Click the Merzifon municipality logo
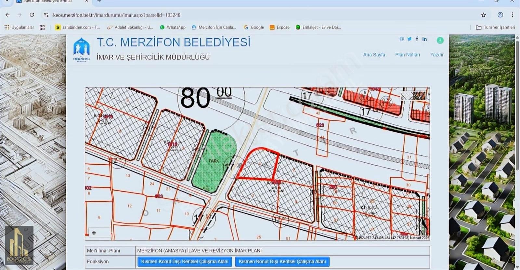The image size is (520, 270). [x=81, y=50]
